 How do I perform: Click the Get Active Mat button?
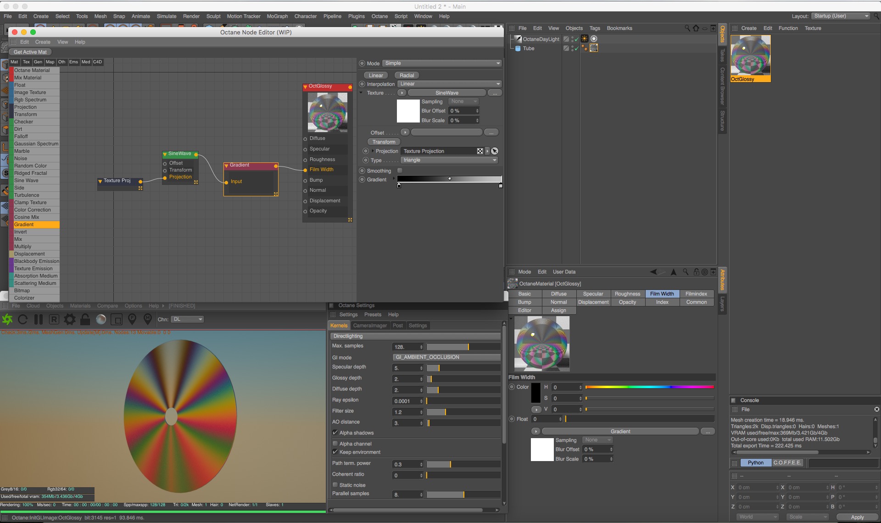[30, 52]
